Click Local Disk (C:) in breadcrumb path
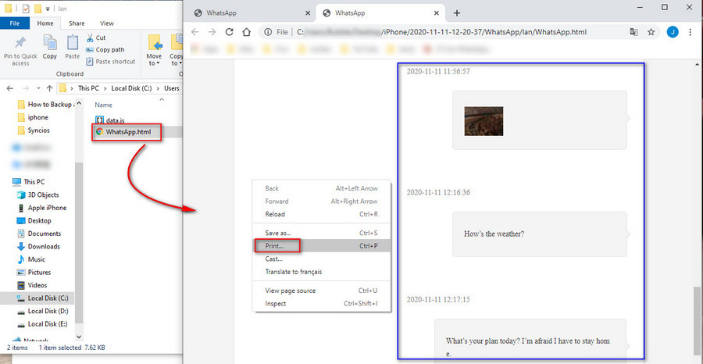Image resolution: width=703 pixels, height=364 pixels. pos(131,88)
